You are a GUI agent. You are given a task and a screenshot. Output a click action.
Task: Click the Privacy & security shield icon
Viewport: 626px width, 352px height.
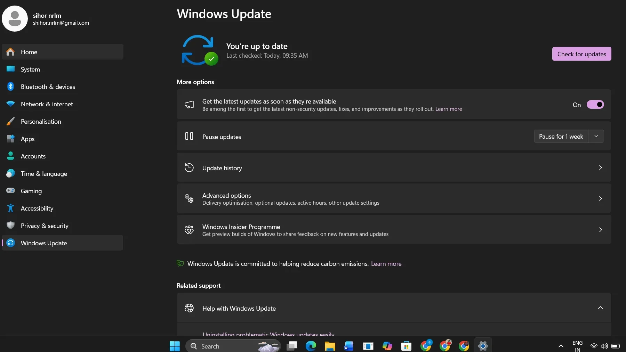click(x=11, y=226)
